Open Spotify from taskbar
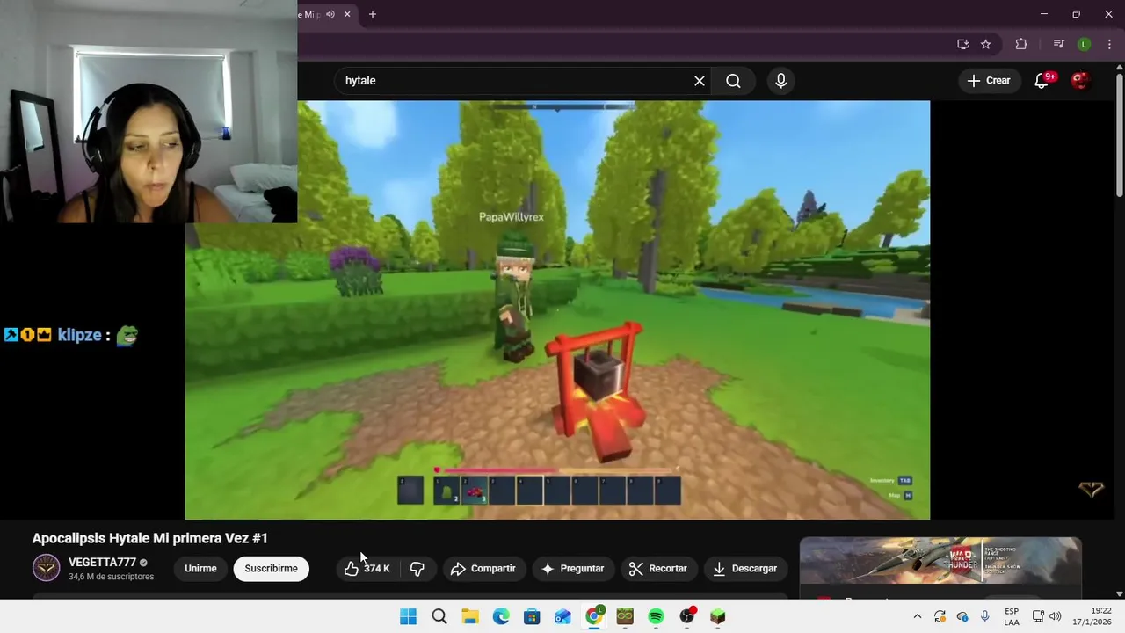 coord(656,617)
